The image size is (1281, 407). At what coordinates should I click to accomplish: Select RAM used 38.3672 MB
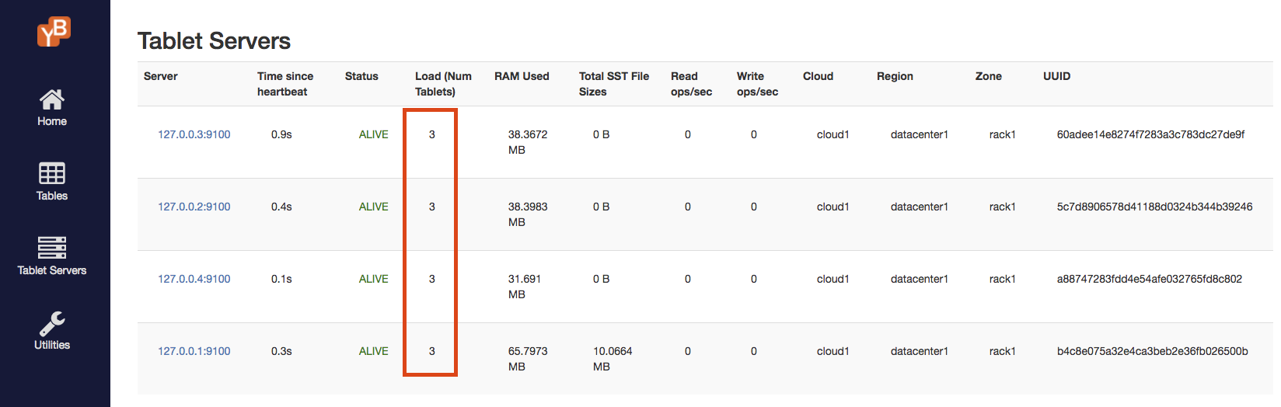click(528, 142)
